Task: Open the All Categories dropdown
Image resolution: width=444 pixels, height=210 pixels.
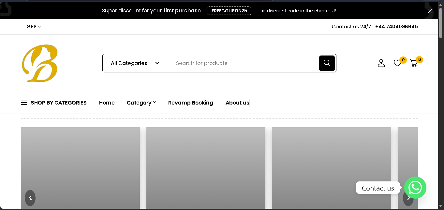Action: (135, 63)
